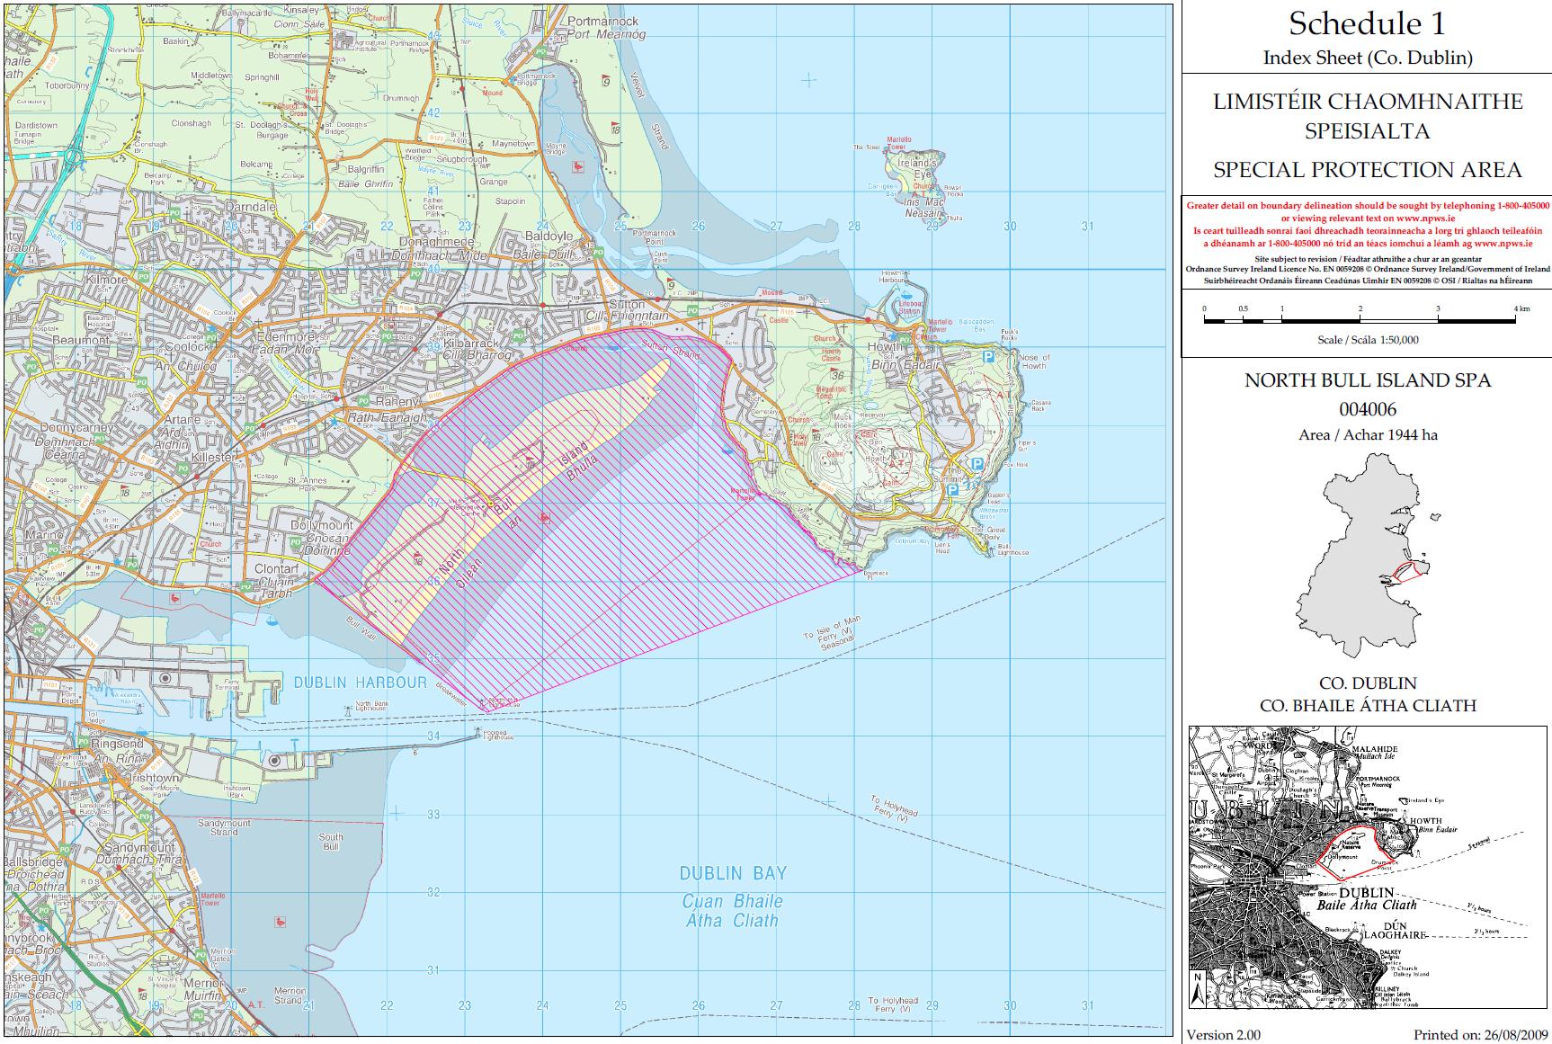Click the 'Cuan Bhaile Átha Cliath' bay label
Screen dimensions: 1552x1044
coord(733,911)
